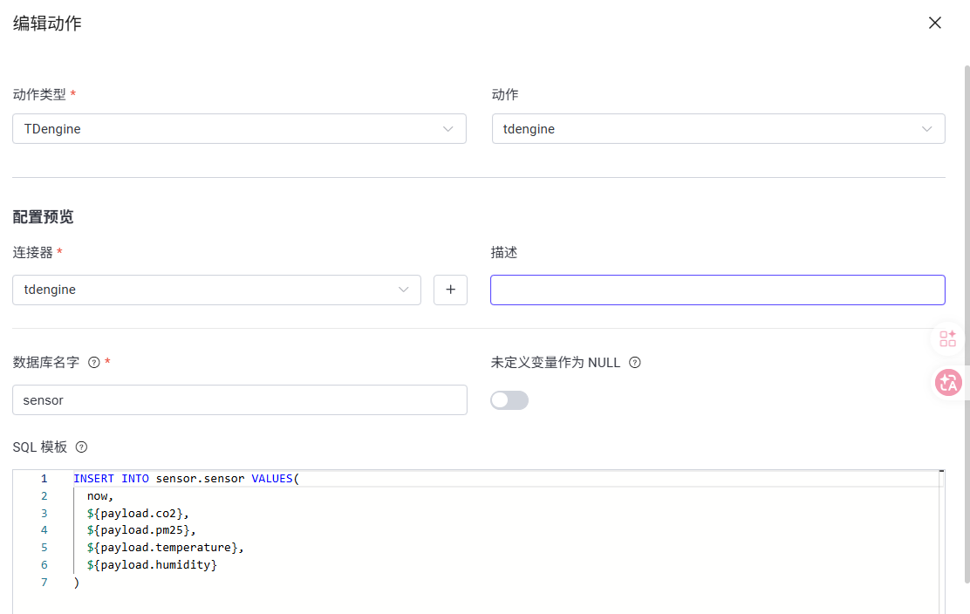Open the 连接器 tdengine dropdown

coord(216,290)
